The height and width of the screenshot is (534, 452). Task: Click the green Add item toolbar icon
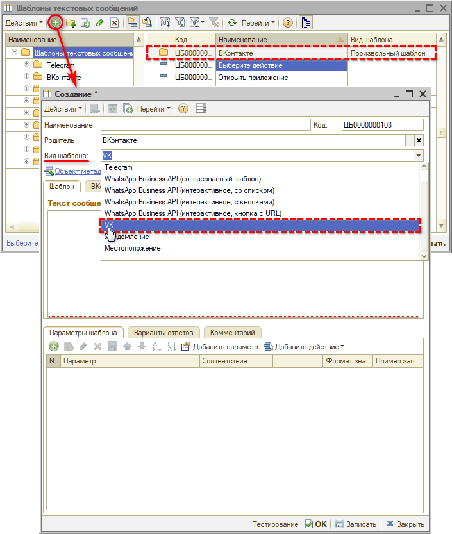point(56,22)
